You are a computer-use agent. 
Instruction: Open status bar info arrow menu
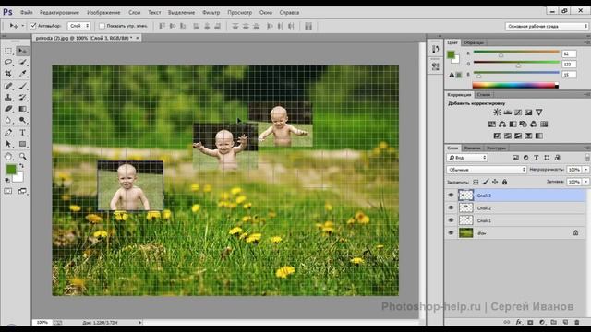139,322
